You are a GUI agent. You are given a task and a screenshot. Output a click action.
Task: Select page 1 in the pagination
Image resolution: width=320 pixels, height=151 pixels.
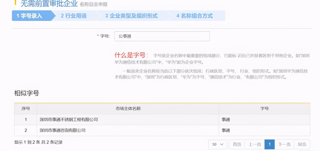pos(269,144)
